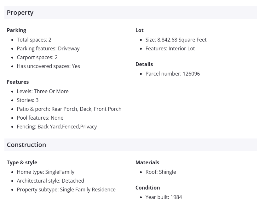Click Parking features: Driveway item

[48, 48]
